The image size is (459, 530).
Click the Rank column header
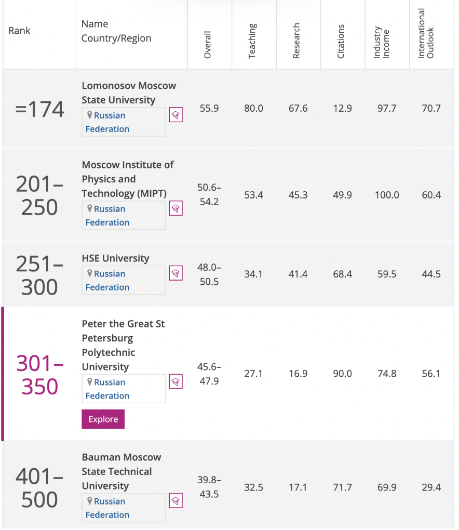coord(19,31)
